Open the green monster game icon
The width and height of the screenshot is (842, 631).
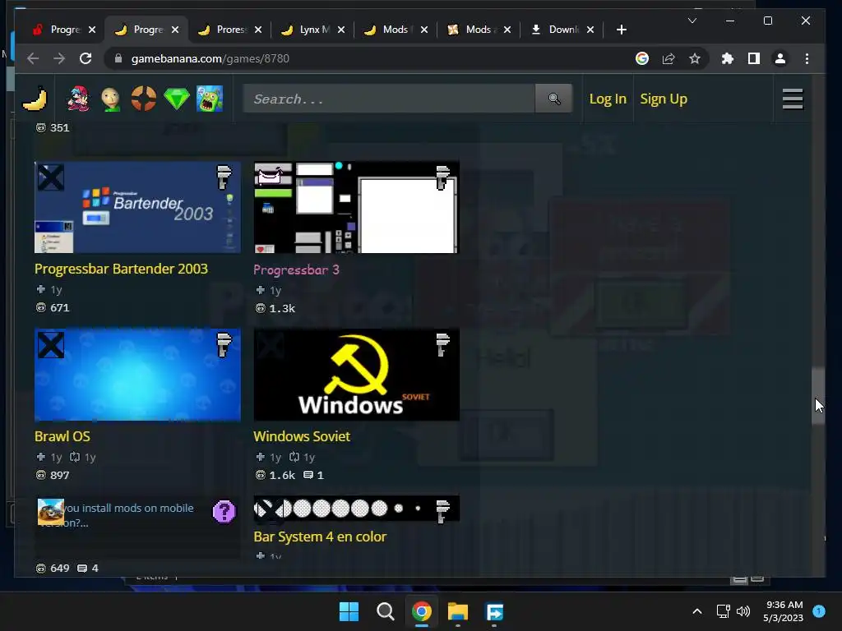tap(210, 99)
